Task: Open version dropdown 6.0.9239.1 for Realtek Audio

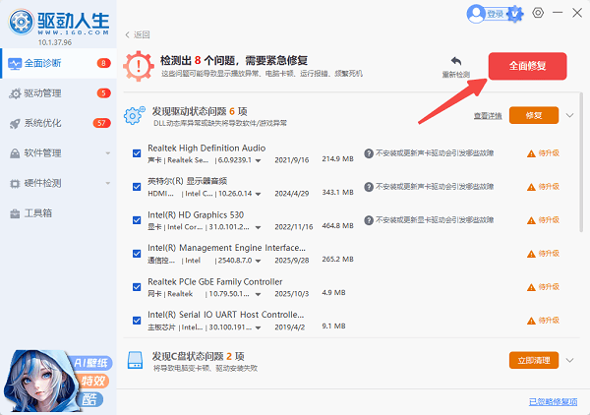Action: point(258,160)
